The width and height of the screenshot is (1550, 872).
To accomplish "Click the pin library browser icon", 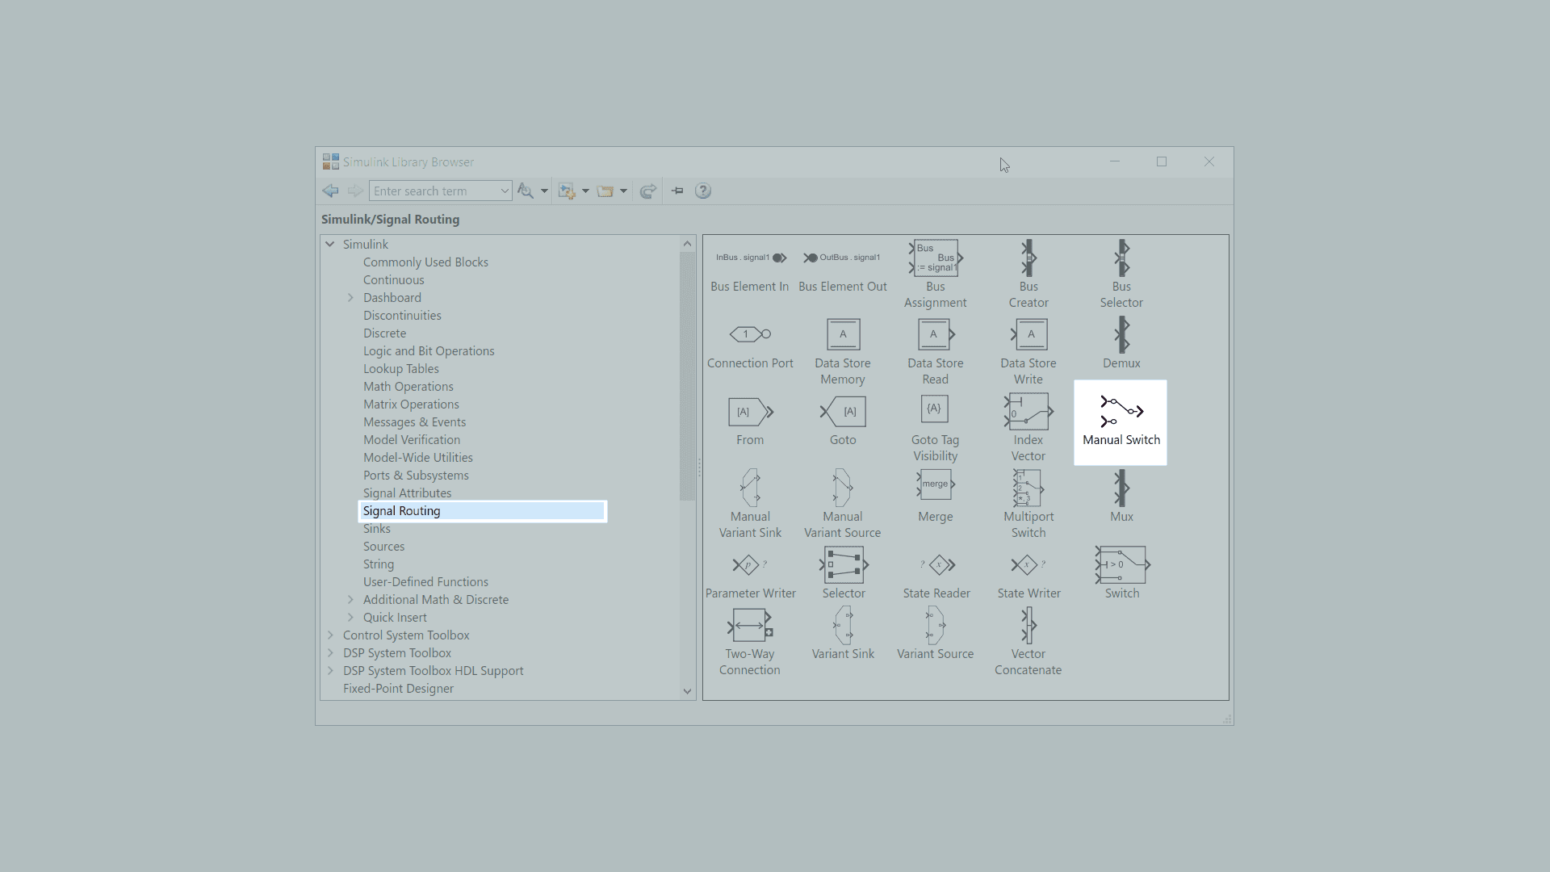I will tap(677, 191).
